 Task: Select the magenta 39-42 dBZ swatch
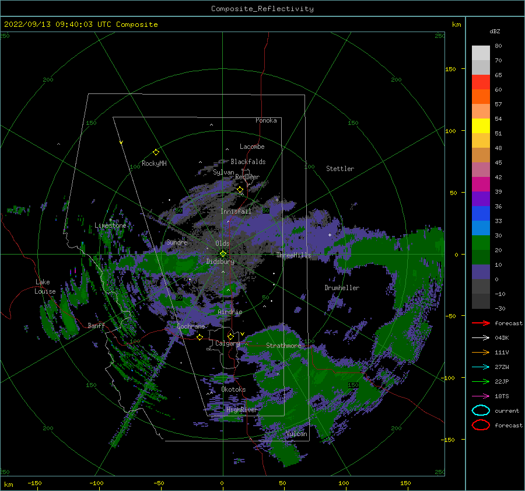[481, 184]
